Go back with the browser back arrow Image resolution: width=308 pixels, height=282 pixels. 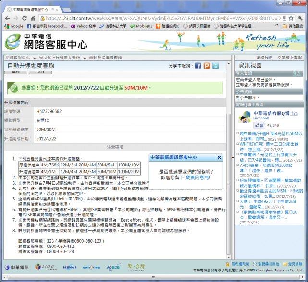pyautogui.click(x=7, y=18)
